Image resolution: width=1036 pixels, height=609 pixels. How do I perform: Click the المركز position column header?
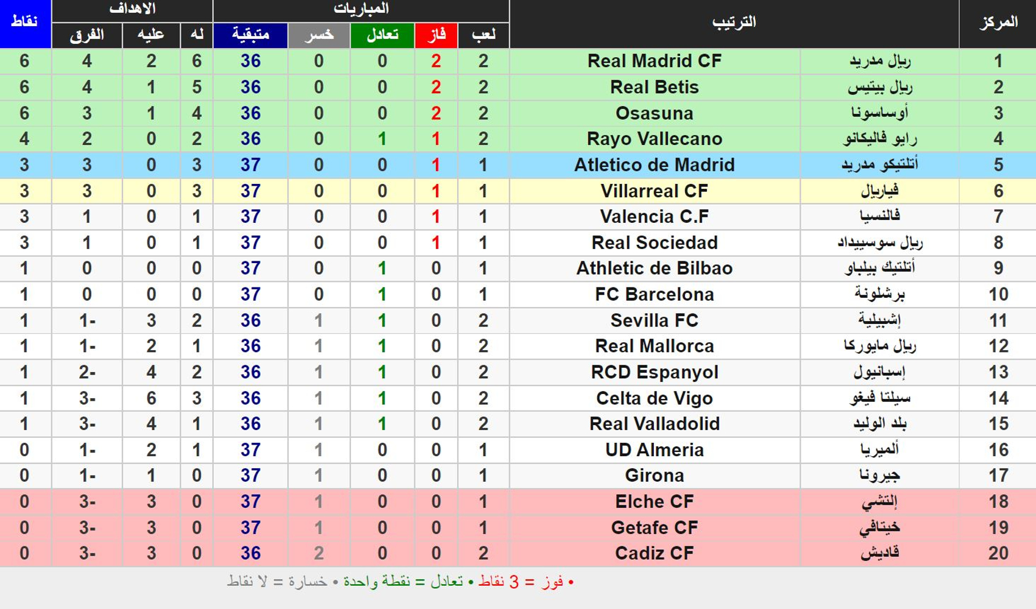998,24
